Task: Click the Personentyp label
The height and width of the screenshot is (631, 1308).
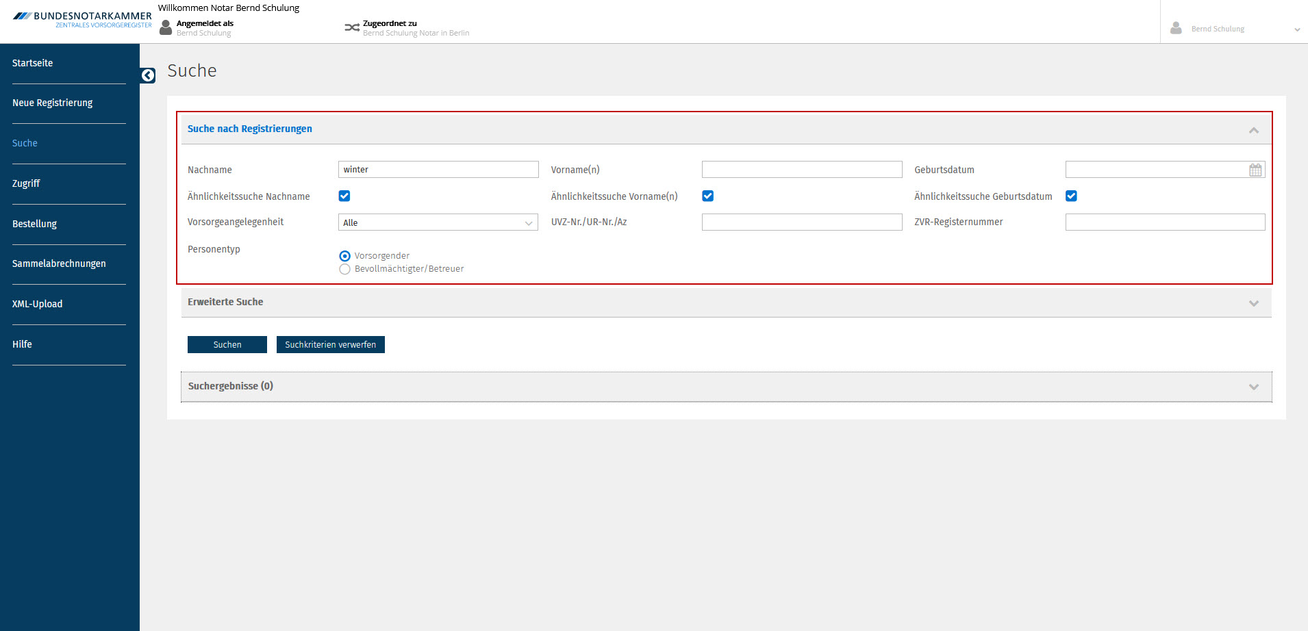Action: [x=214, y=249]
